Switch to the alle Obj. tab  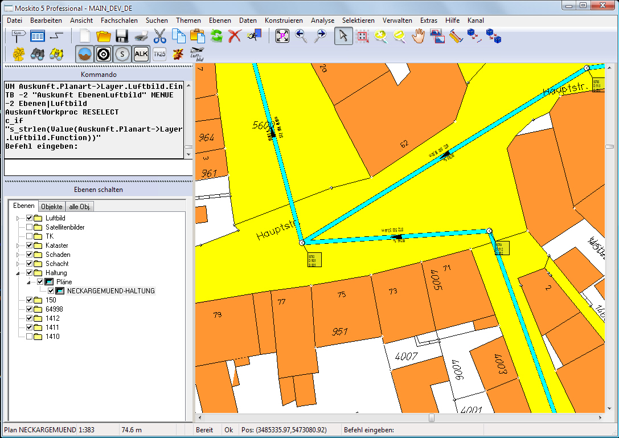pos(80,207)
